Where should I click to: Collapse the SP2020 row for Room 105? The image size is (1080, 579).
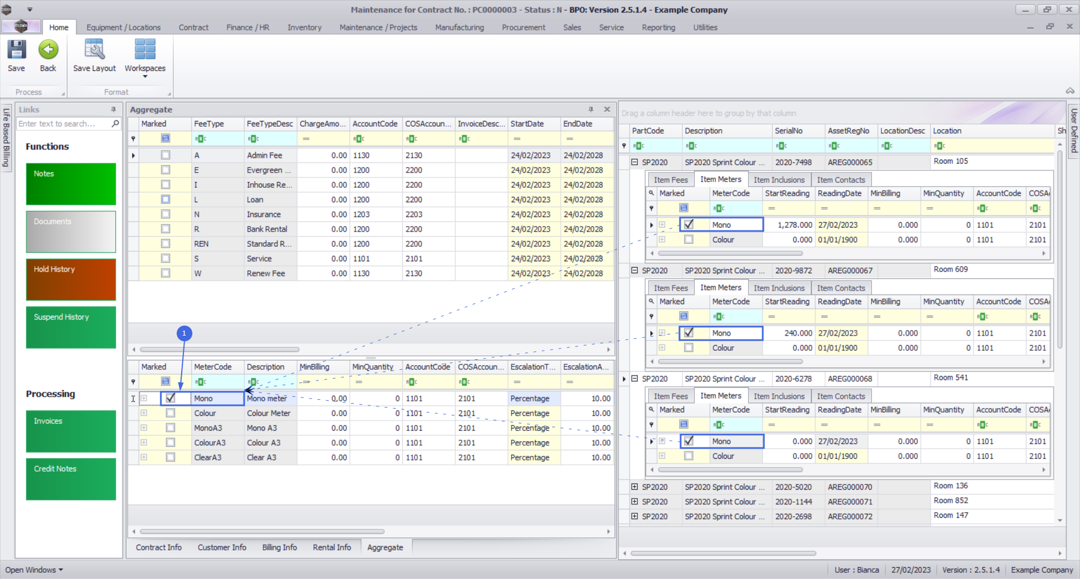point(634,162)
